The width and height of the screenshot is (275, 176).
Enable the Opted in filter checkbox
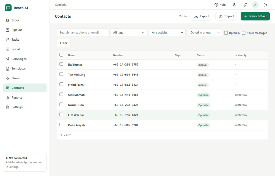coord(226,33)
